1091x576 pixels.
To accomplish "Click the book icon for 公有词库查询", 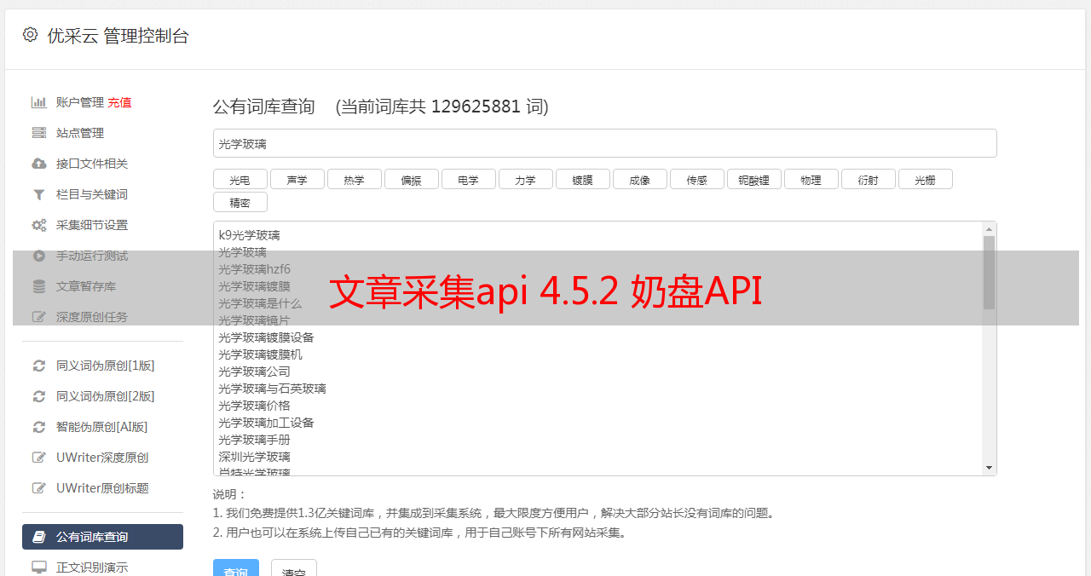I will pyautogui.click(x=39, y=537).
